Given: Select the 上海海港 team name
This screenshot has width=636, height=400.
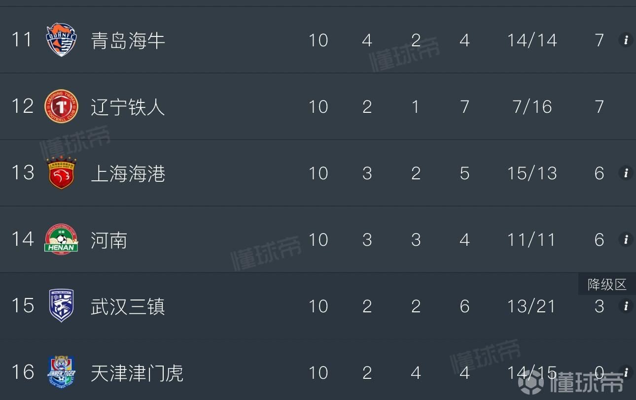Looking at the screenshot, I should point(128,173).
